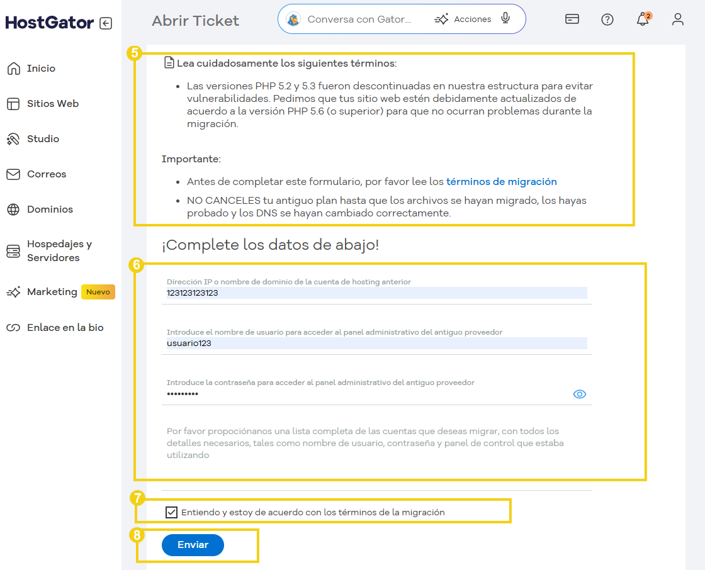The width and height of the screenshot is (705, 570).
Task: Open billing via credit card icon
Action: tap(572, 19)
